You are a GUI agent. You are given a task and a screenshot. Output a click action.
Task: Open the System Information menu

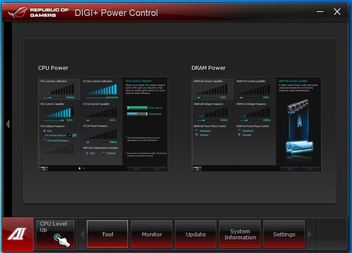pyautogui.click(x=240, y=234)
